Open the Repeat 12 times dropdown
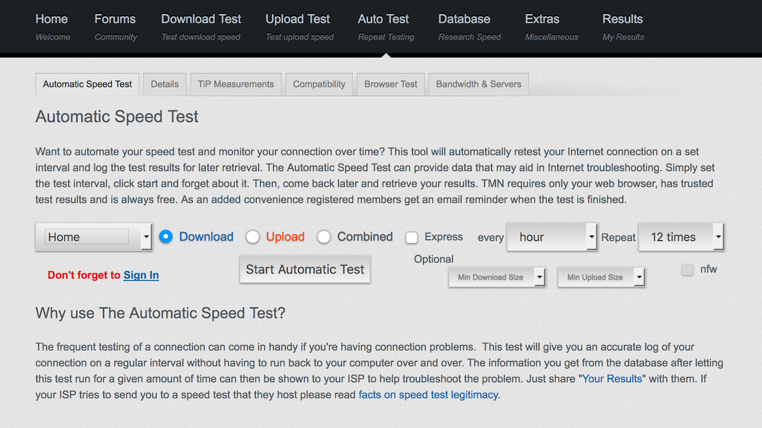Viewport: 762px width, 428px height. point(681,237)
